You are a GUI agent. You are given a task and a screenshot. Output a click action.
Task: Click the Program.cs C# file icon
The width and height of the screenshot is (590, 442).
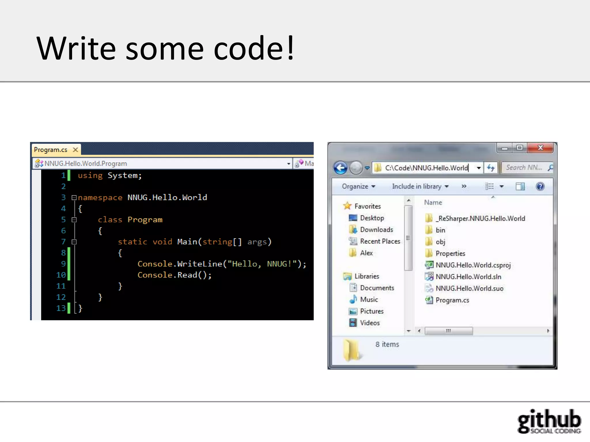pyautogui.click(x=429, y=300)
